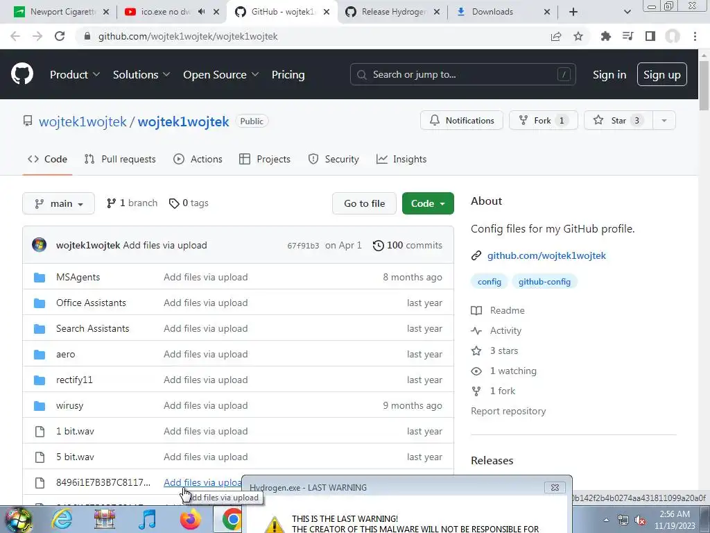Screen dimensions: 710x533
Task: Open Chrome tab search chevron
Action: (x=627, y=12)
